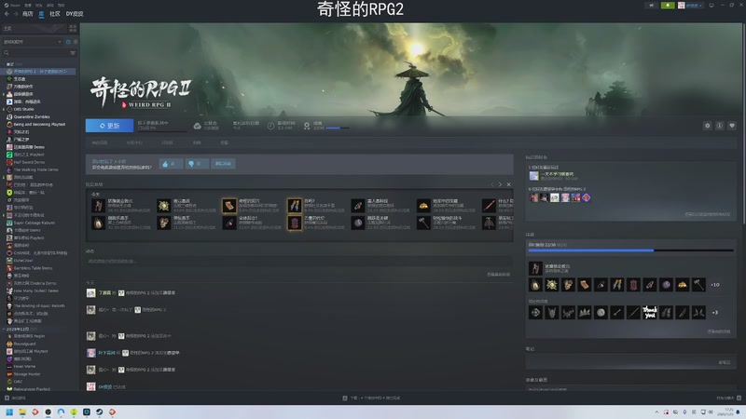Open first friend avatar in friends panel
746x419 pixels.
(x=533, y=176)
